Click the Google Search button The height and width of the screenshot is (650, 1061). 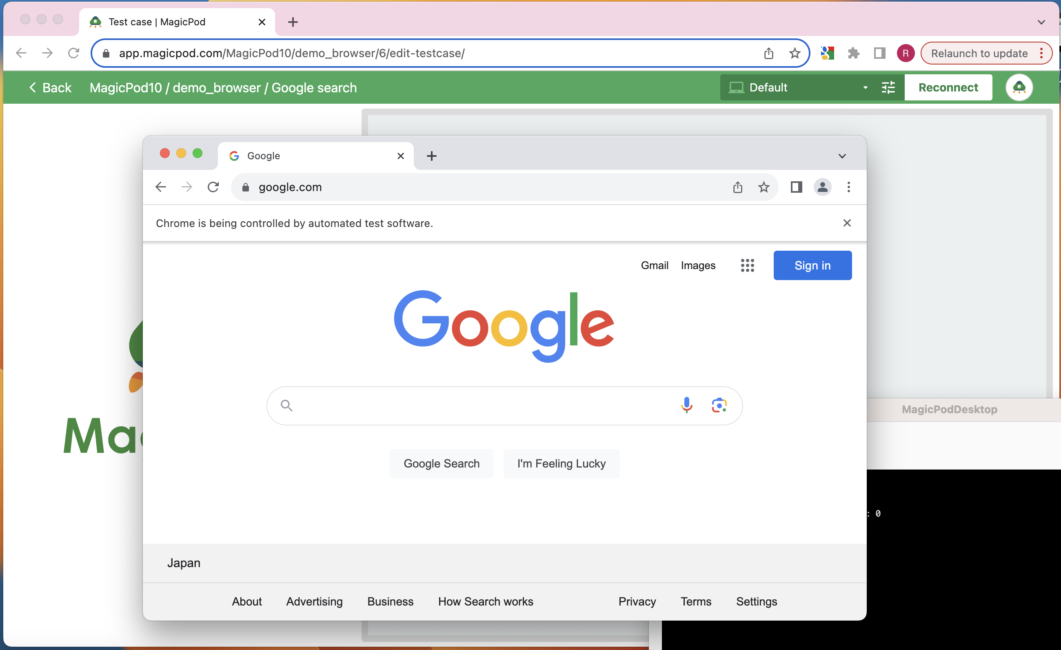coord(442,463)
